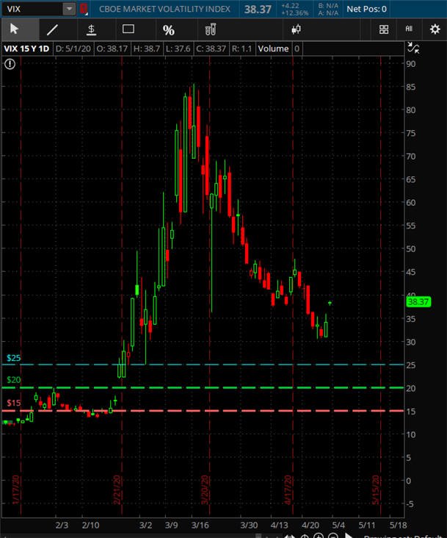447x538 pixels.
Task: Open the VIX symbol dropdown arrow
Action: (69, 9)
